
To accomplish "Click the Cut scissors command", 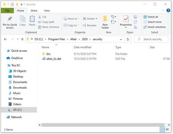I will [x=42, y=17].
